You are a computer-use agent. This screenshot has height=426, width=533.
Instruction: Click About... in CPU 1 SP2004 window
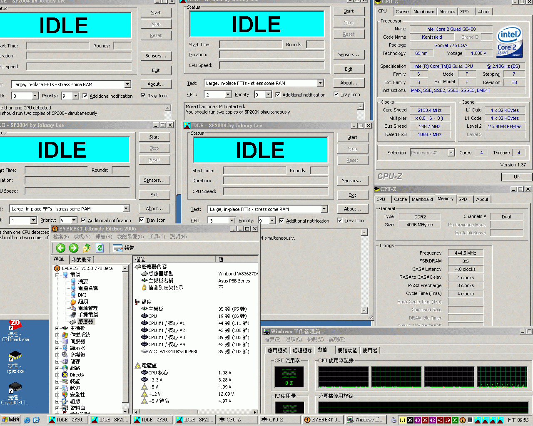click(x=154, y=208)
